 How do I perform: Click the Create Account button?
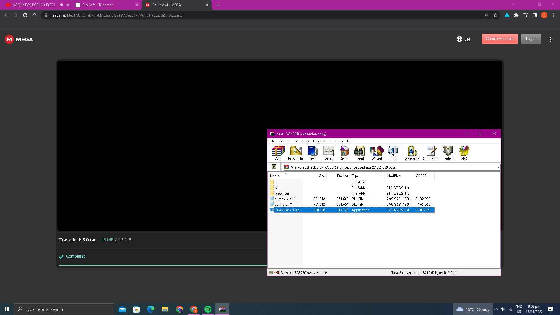(500, 39)
